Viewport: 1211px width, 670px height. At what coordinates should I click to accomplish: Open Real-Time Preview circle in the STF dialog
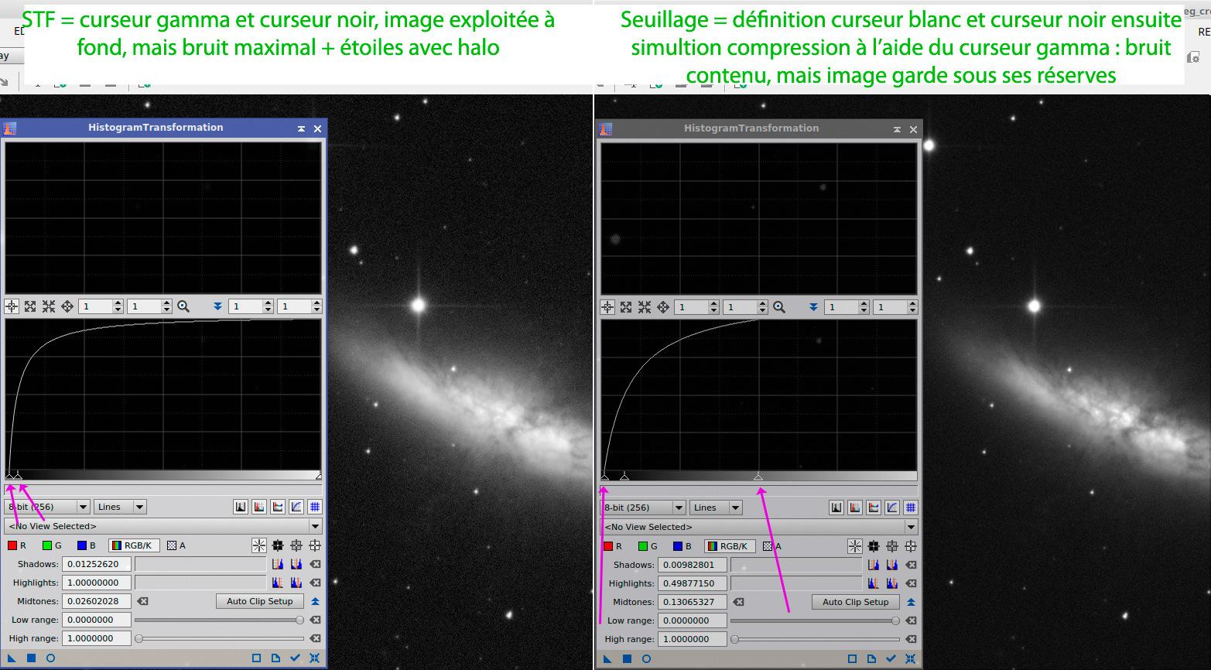point(50,658)
